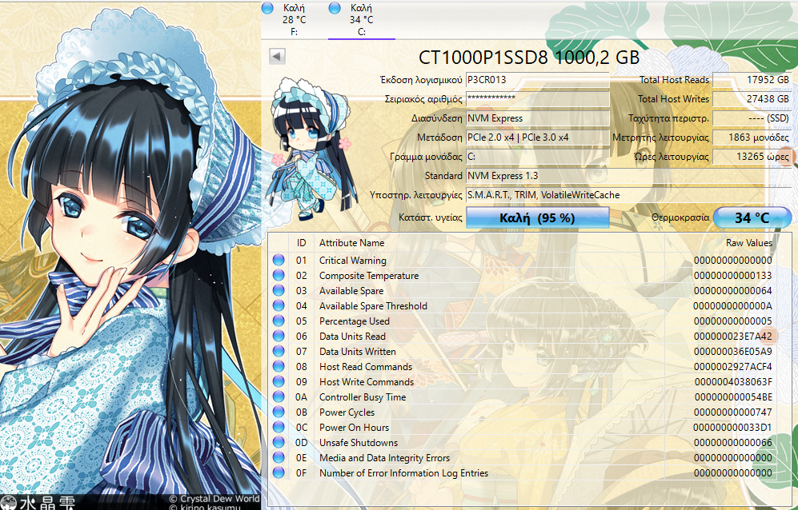Click status orb of Power Cycles row
Image resolution: width=798 pixels, height=510 pixels.
pyautogui.click(x=279, y=412)
